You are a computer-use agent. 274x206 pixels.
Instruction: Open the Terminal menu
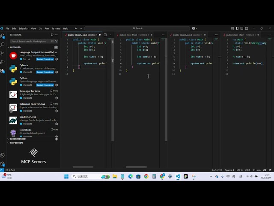coord(56,29)
